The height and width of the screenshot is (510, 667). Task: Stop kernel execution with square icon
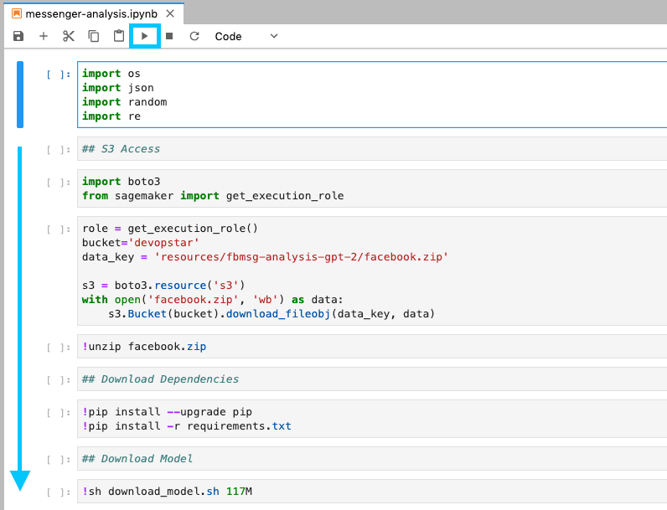tap(169, 36)
